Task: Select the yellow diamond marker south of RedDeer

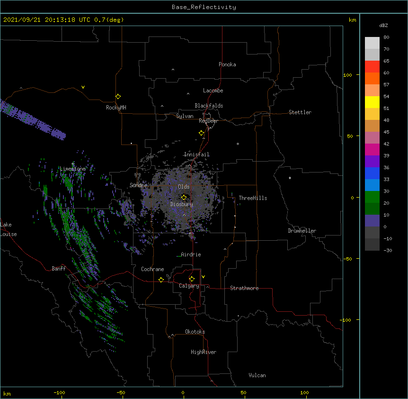Action: click(x=202, y=133)
